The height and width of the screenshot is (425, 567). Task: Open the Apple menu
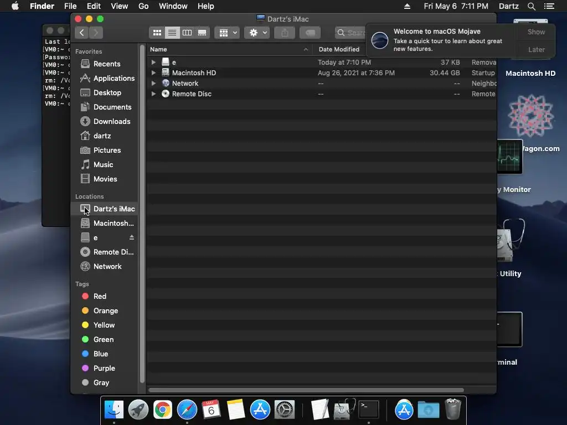click(15, 6)
